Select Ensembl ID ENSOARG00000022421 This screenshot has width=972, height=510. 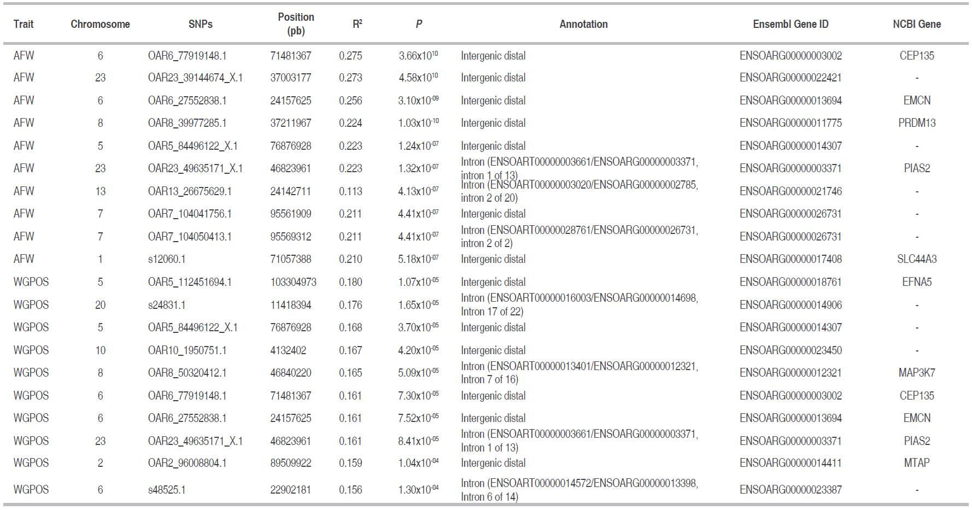pyautogui.click(x=791, y=78)
